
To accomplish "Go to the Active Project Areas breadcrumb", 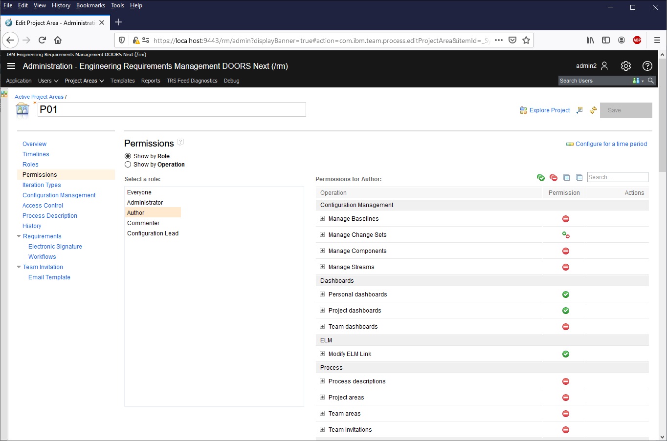I will tap(39, 97).
